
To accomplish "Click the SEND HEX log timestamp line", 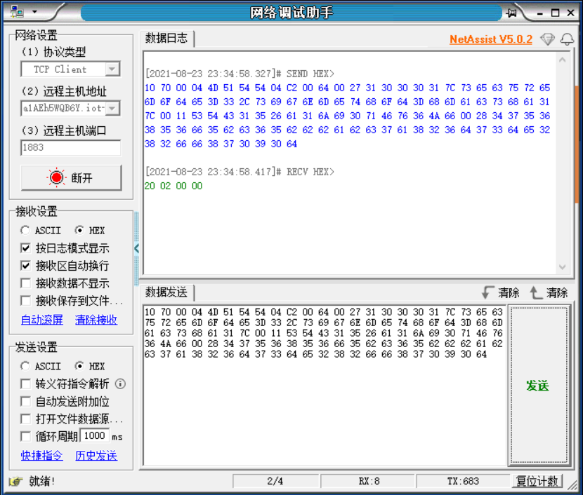I will pyautogui.click(x=240, y=74).
